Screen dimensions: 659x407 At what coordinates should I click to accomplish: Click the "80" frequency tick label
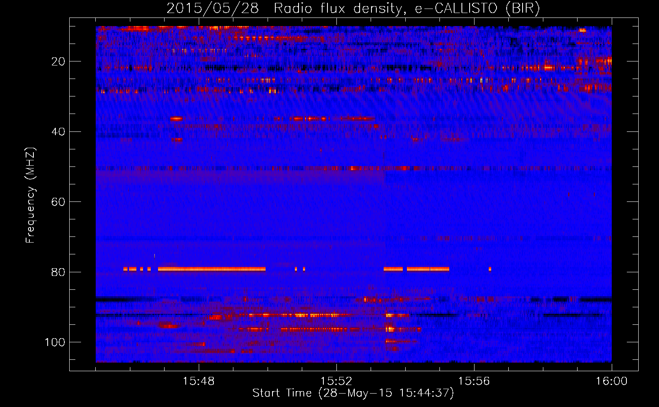point(58,272)
